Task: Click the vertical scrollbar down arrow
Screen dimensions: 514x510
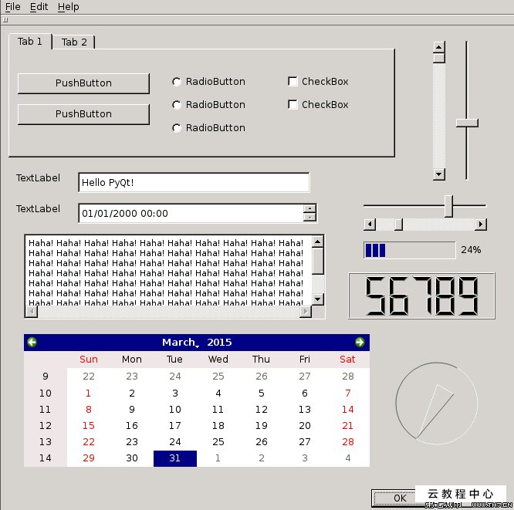Action: [439, 174]
